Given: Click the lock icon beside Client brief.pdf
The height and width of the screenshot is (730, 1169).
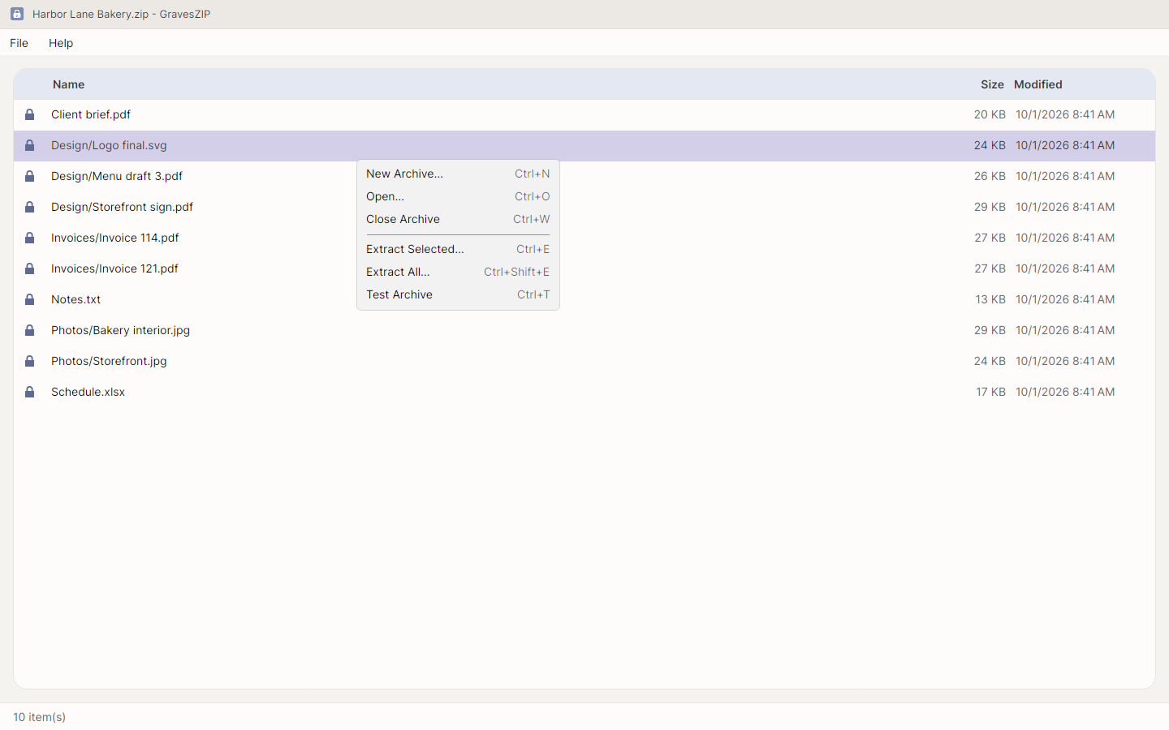Looking at the screenshot, I should pyautogui.click(x=29, y=114).
